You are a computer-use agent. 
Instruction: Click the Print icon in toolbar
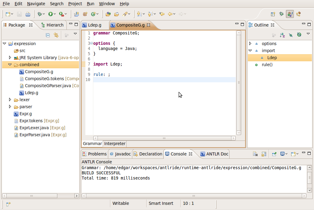click(x=28, y=14)
